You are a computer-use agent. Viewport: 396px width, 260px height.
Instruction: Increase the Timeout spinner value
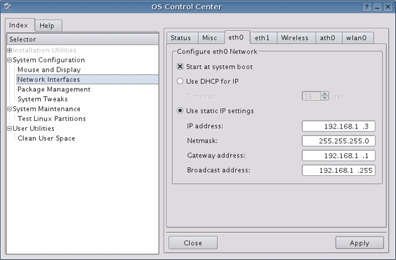point(325,94)
